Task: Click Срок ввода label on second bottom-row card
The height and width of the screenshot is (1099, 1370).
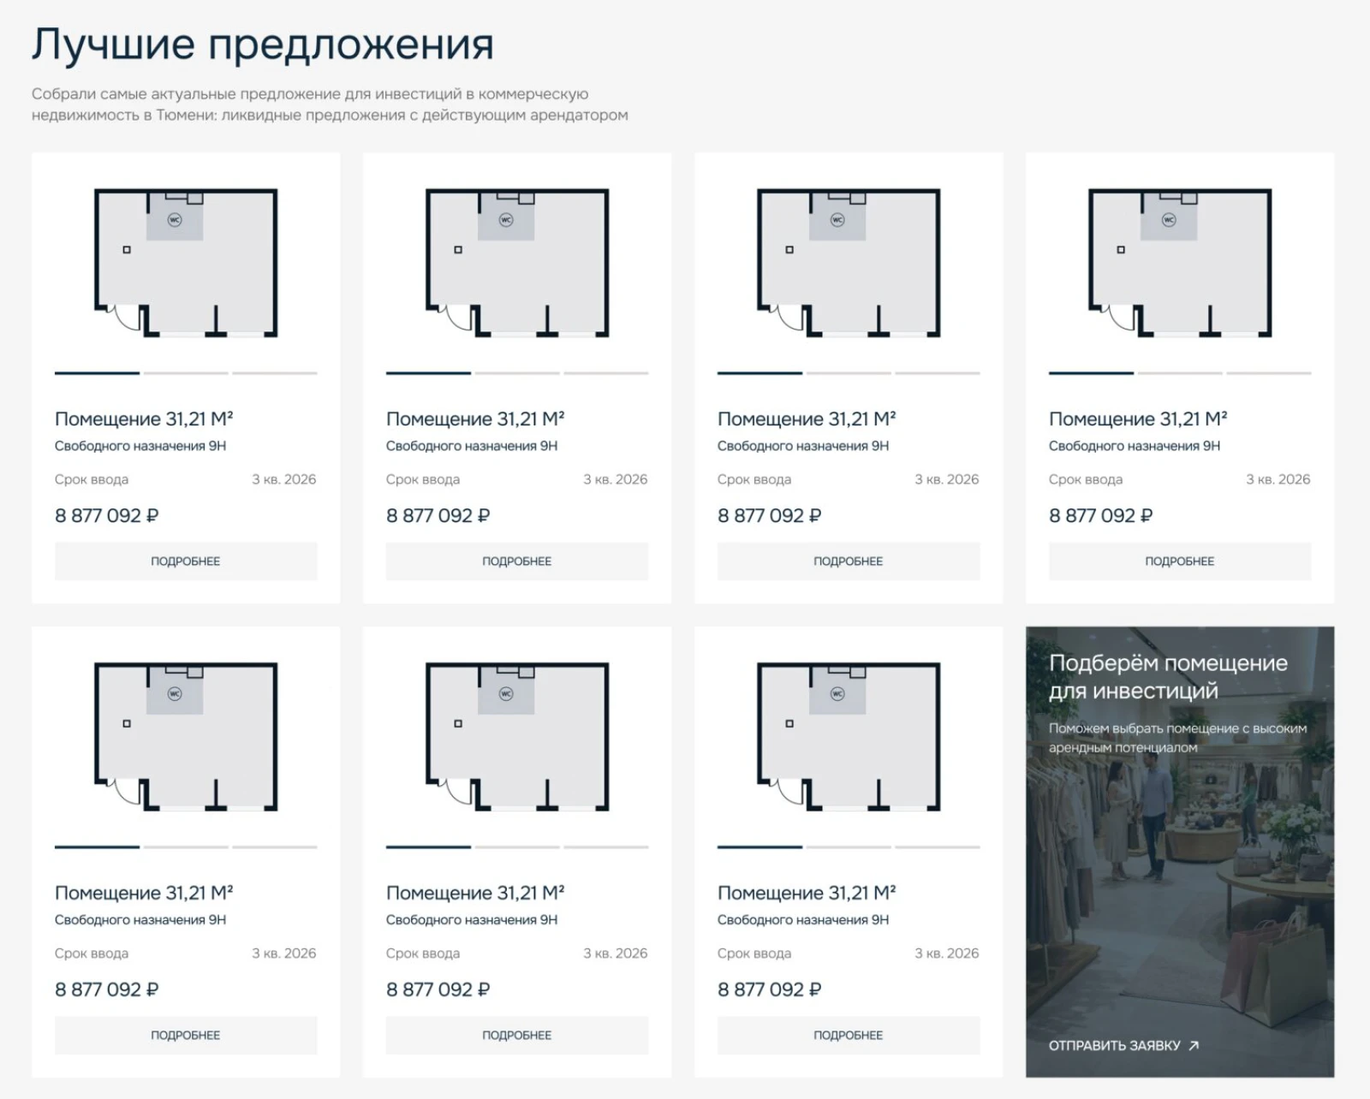Action: (x=423, y=953)
